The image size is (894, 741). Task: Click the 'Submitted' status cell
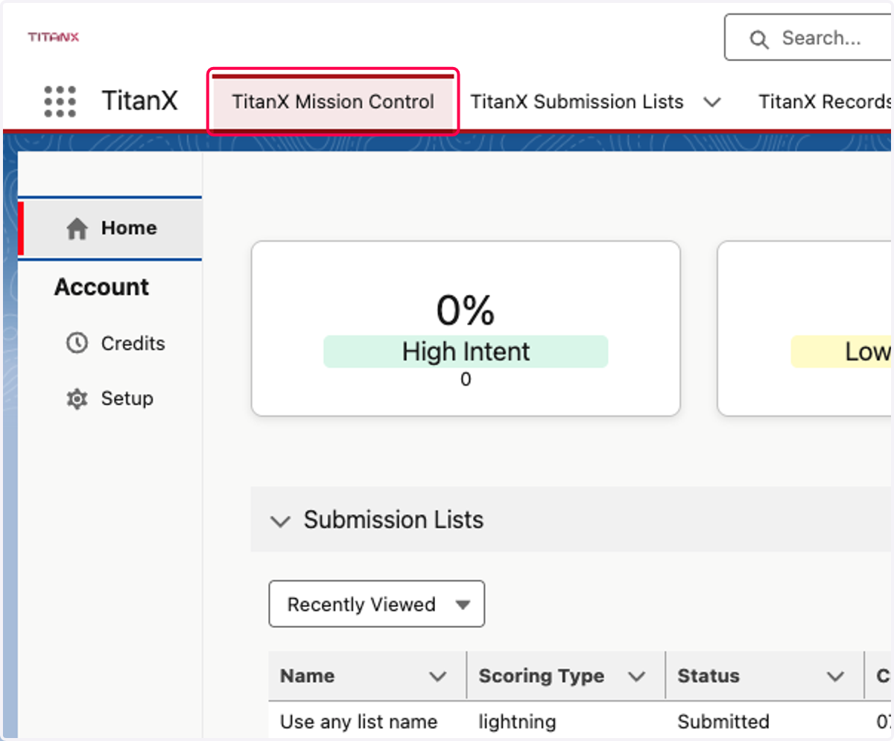point(723,722)
